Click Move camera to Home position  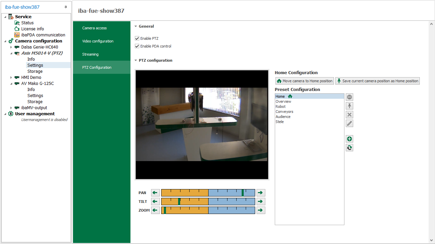[305, 81]
